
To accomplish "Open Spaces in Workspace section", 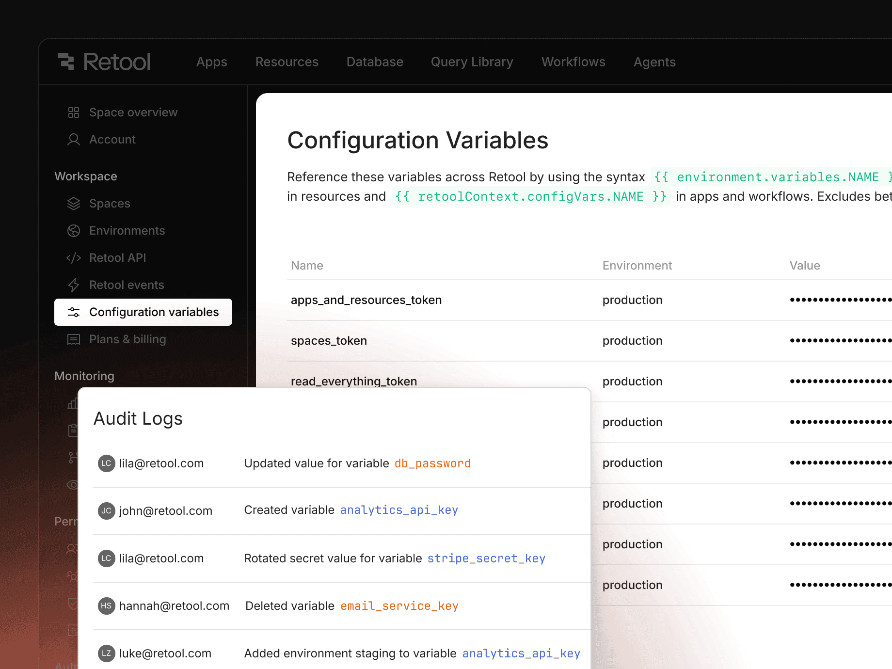I will (x=110, y=204).
